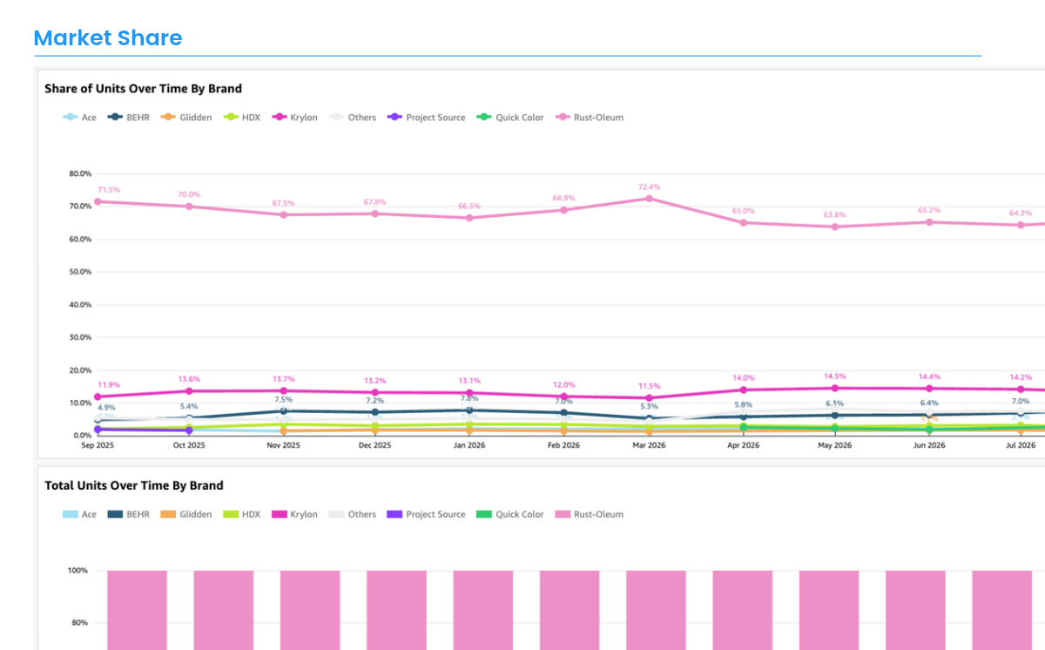Select the Rust-Oleum data point for May 2026

point(835,227)
